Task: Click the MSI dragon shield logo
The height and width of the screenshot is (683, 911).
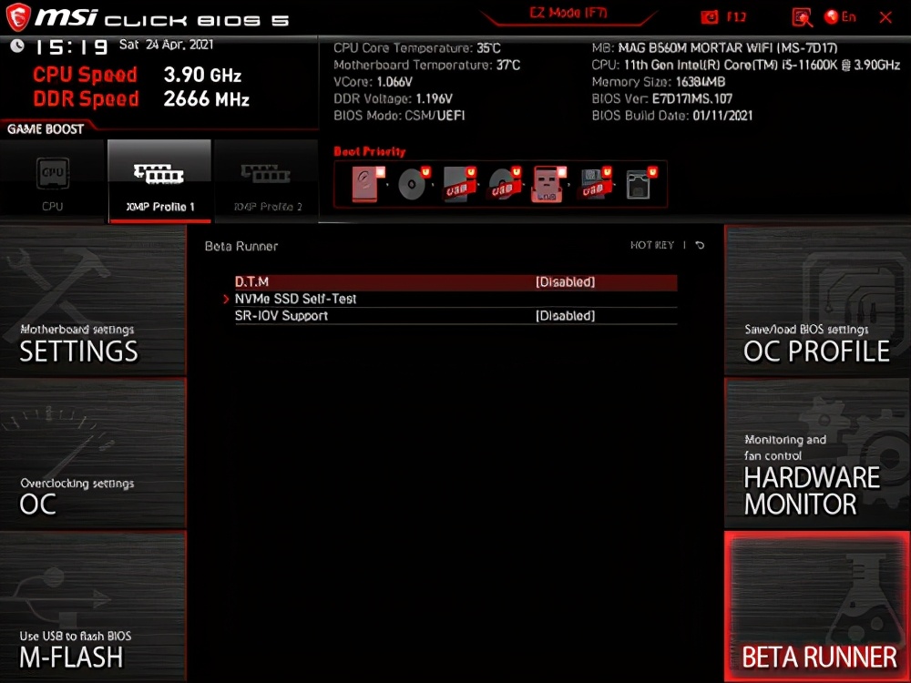Action: [17, 16]
